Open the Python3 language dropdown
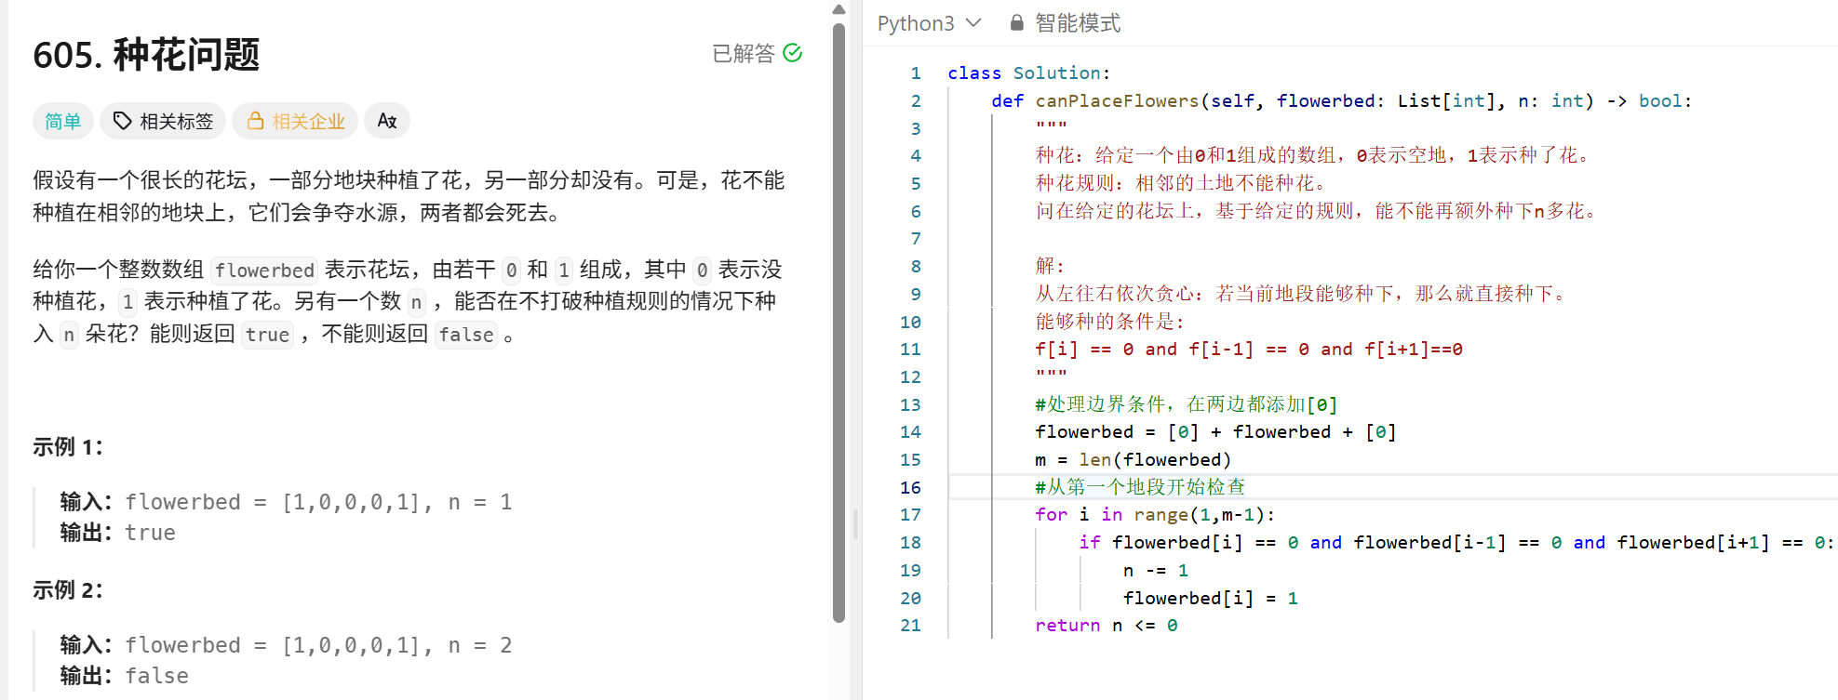This screenshot has height=700, width=1838. tap(929, 23)
